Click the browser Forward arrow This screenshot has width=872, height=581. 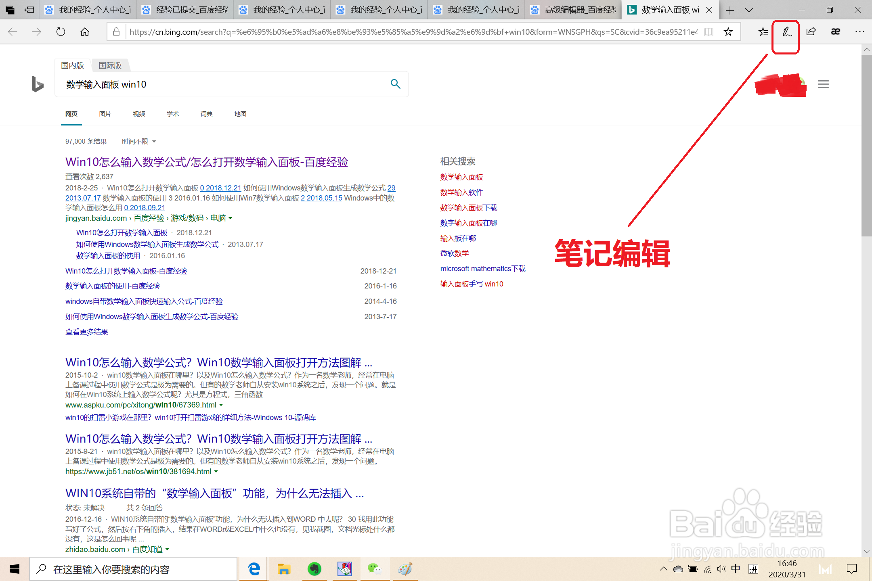pyautogui.click(x=37, y=32)
